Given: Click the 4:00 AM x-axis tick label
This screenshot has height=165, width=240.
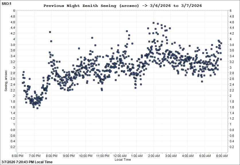Looking at the screenshot, I should tap(188, 156).
